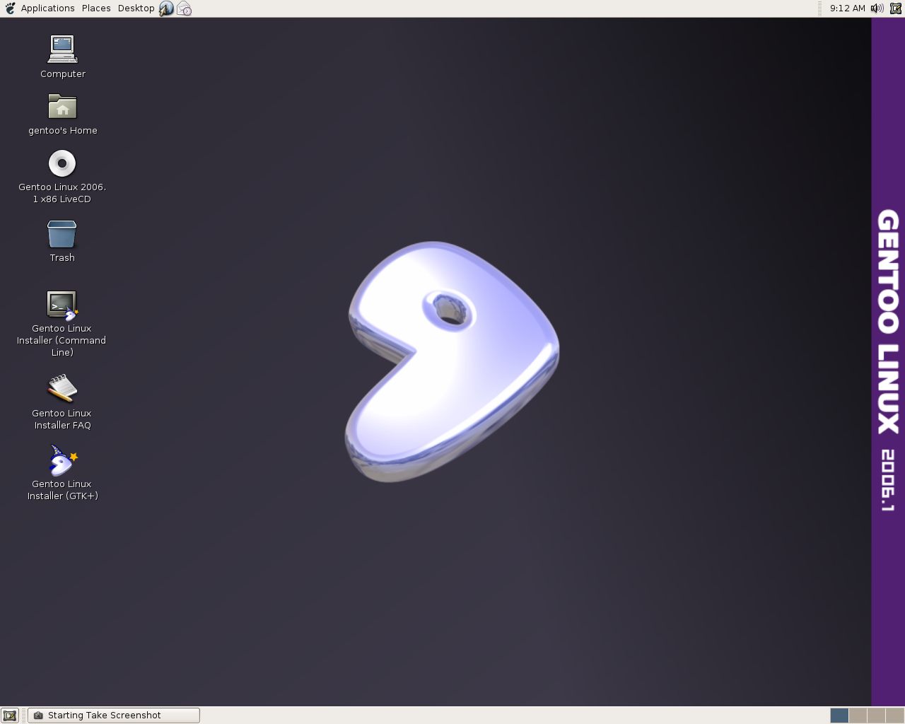Select the Gentoo Linux Installer FAQ icon
Image resolution: width=905 pixels, height=724 pixels.
(62, 388)
